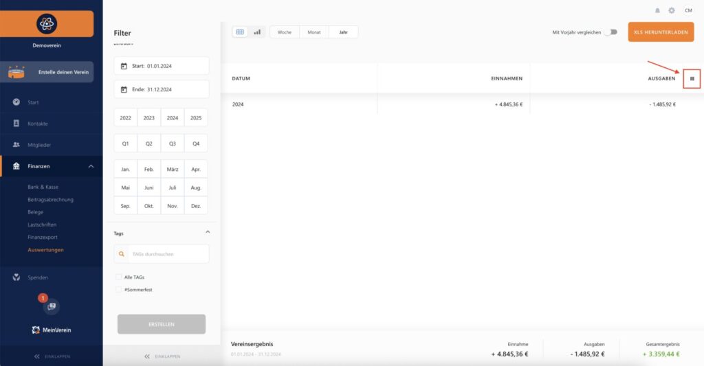Click the Kontakte address book icon
Viewport: 704px width, 366px height.
point(16,124)
